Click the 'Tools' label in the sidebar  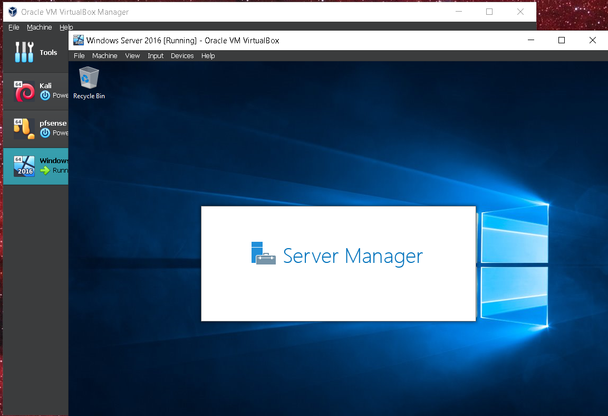49,52
